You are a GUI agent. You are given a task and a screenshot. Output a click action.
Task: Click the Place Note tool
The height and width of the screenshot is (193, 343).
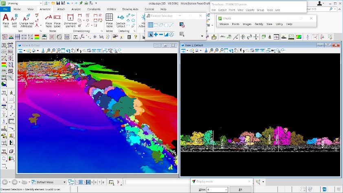click(x=48, y=20)
